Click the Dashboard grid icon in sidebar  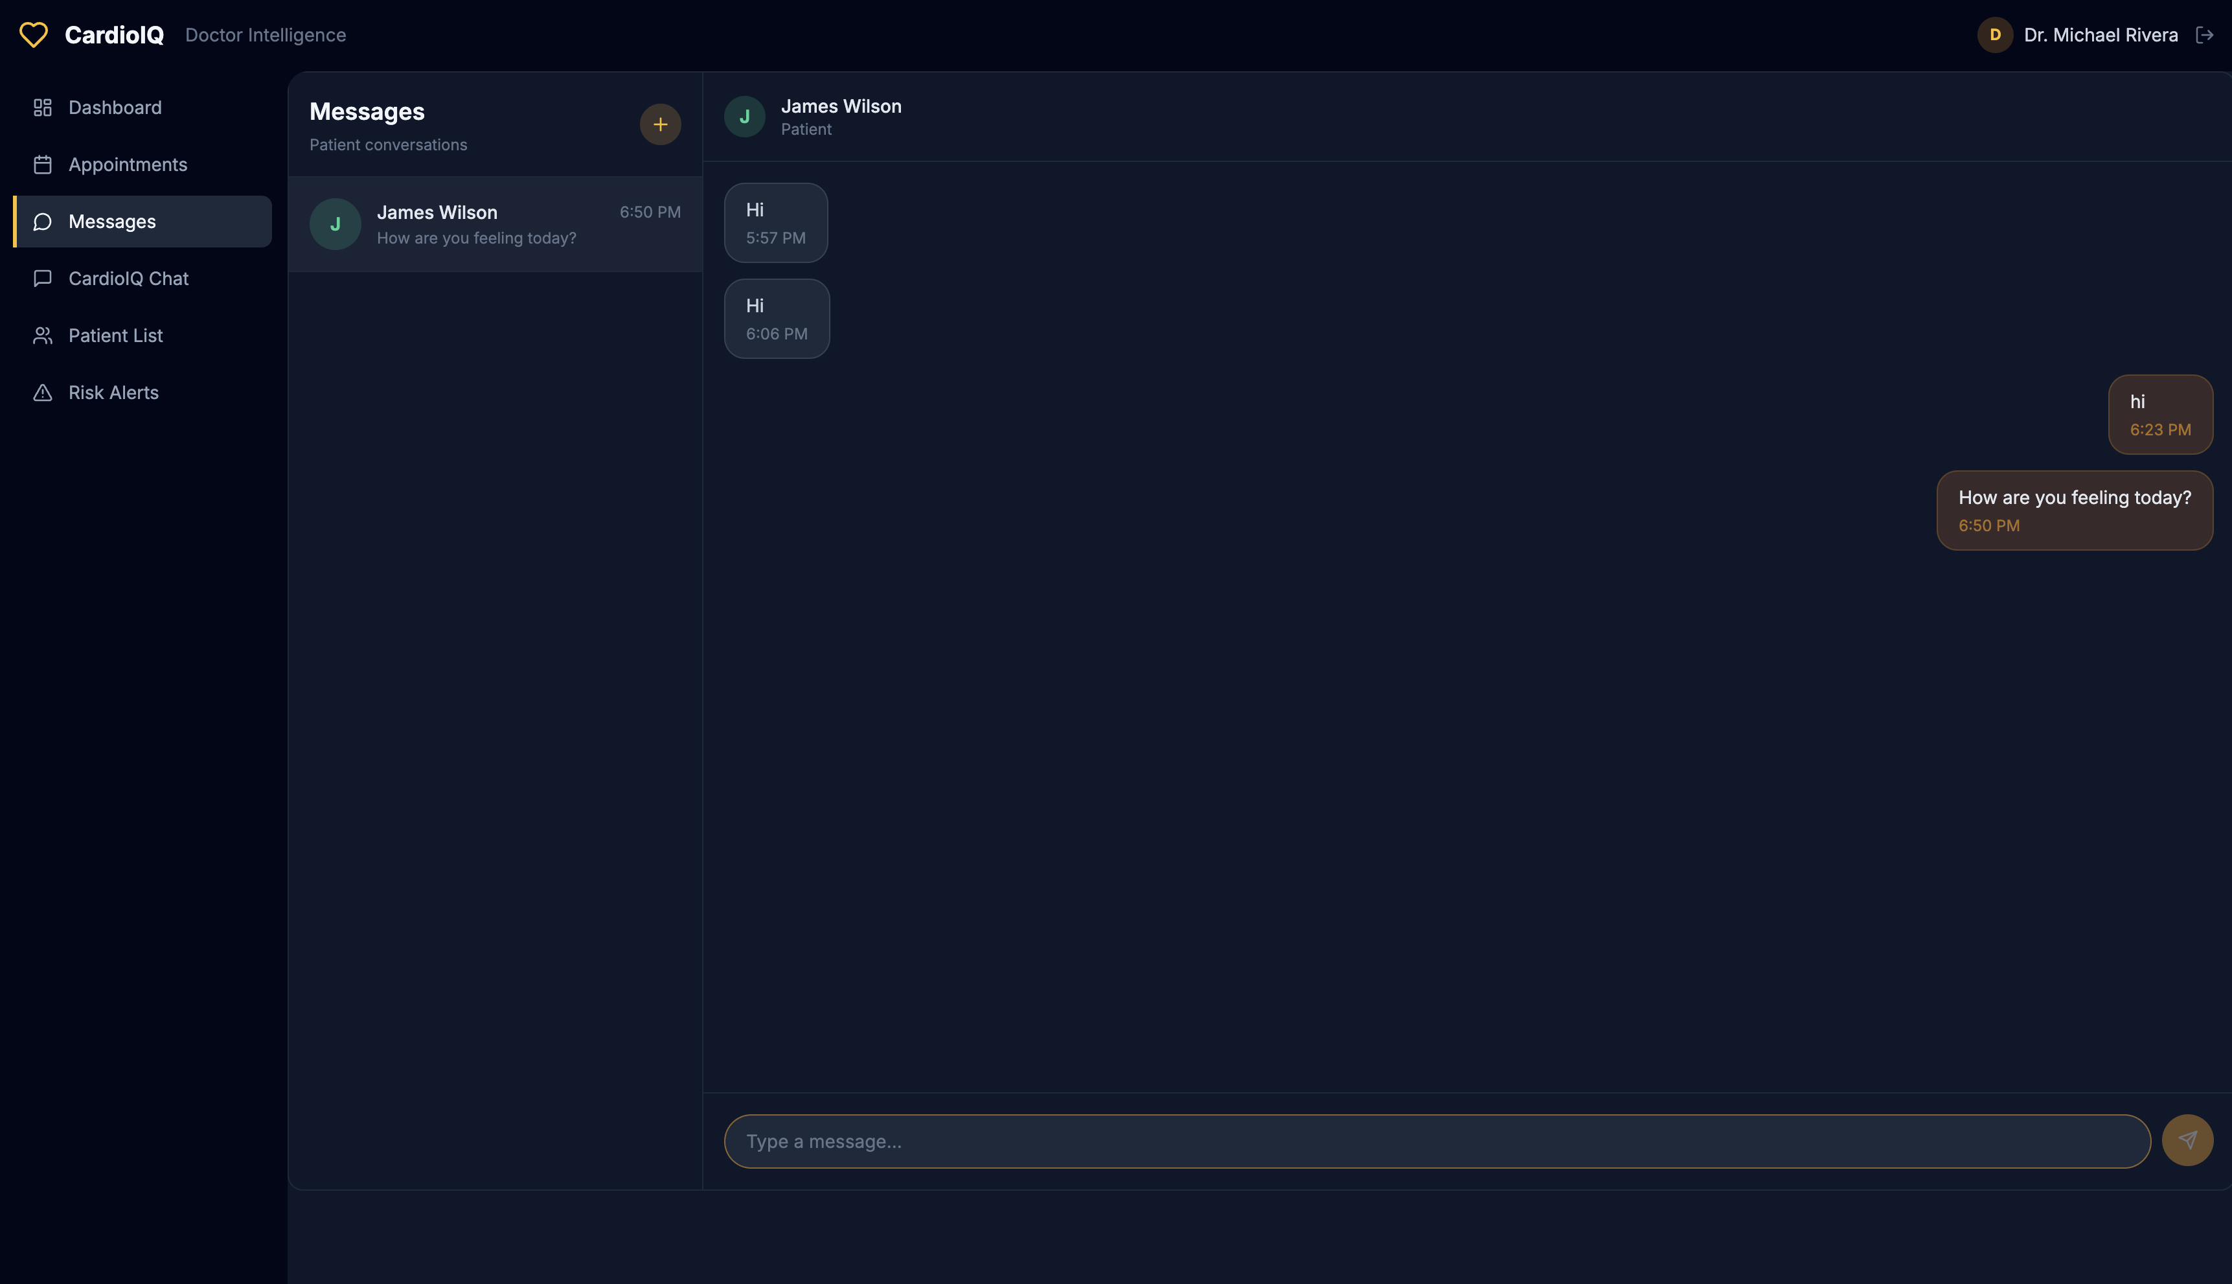coord(42,108)
